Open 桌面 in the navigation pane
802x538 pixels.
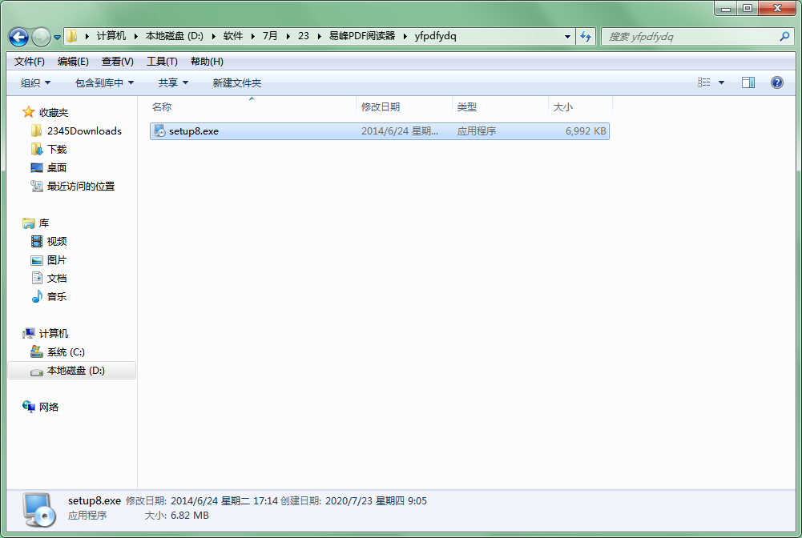[x=57, y=167]
